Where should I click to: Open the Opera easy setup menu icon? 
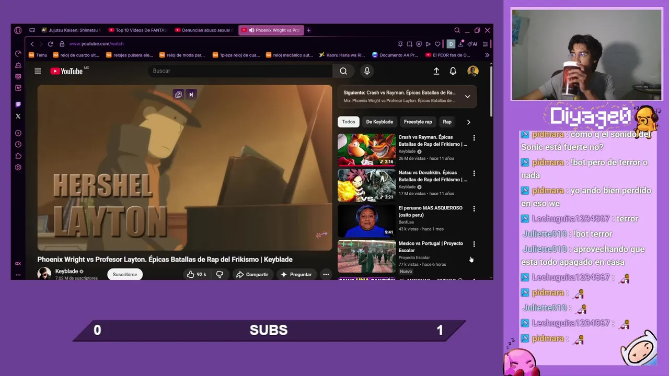(485, 44)
